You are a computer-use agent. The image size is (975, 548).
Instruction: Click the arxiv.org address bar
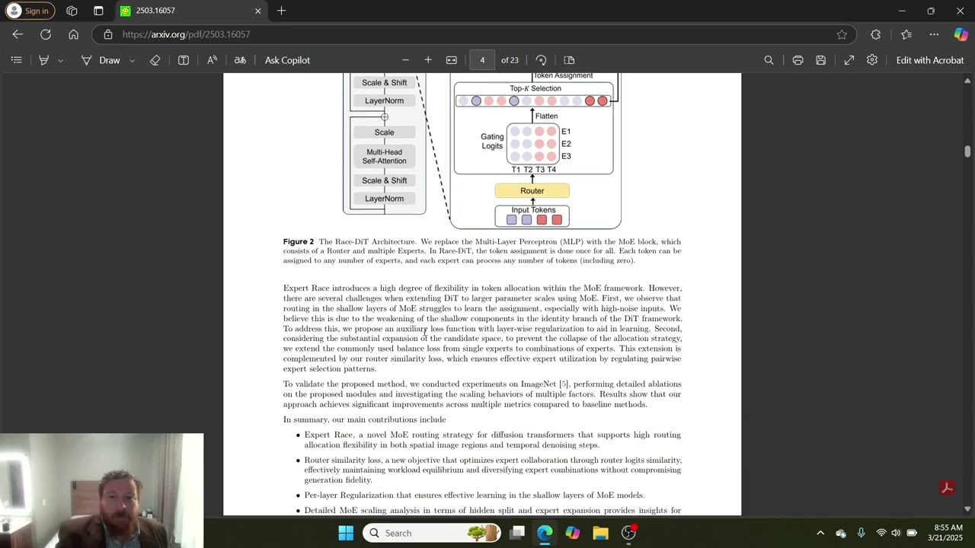tap(474, 34)
